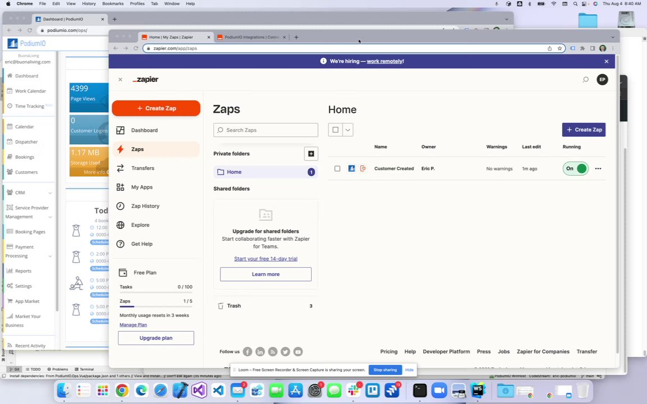
Task: Open Chrome tab list dropdown arrow
Action: coord(613,37)
